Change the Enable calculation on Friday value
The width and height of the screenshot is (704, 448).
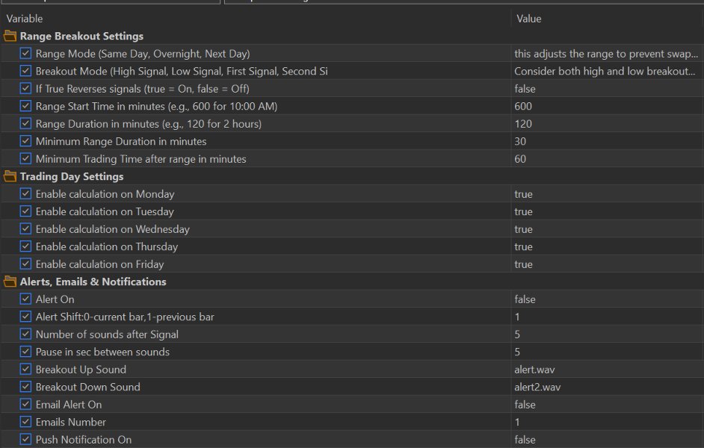coord(524,264)
